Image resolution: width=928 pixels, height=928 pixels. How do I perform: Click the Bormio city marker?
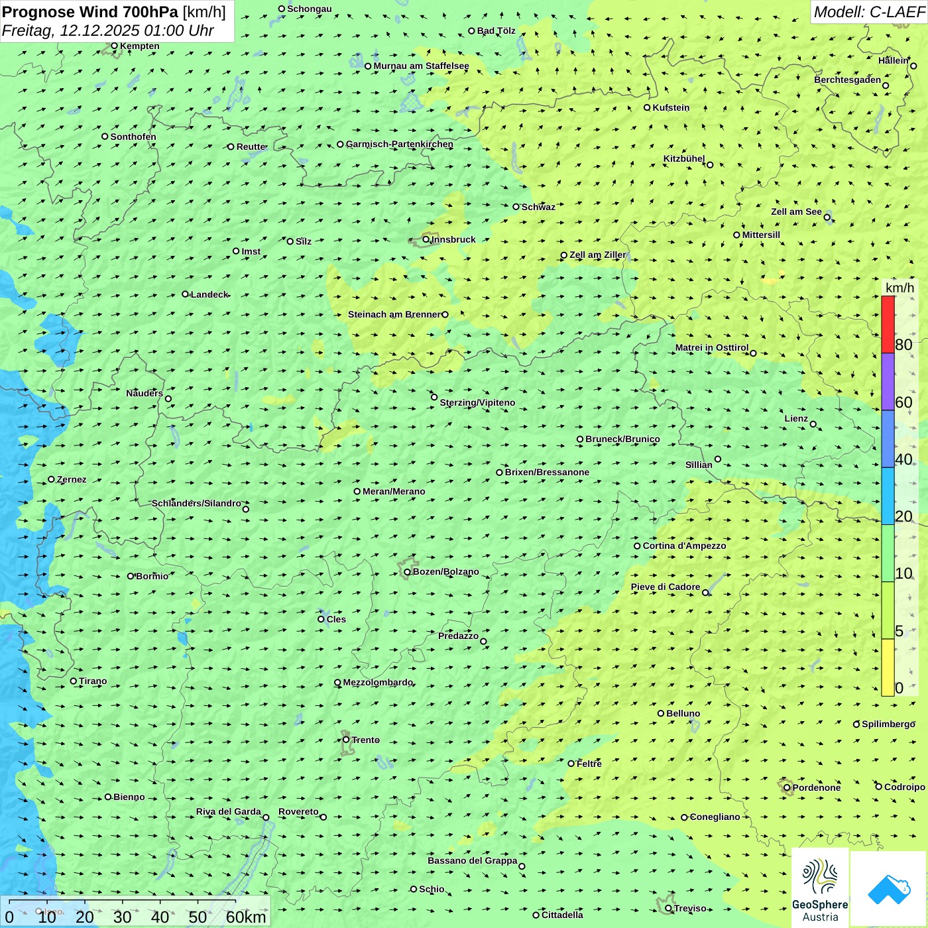[131, 576]
